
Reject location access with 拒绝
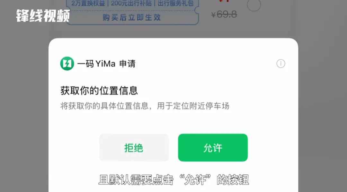point(134,148)
